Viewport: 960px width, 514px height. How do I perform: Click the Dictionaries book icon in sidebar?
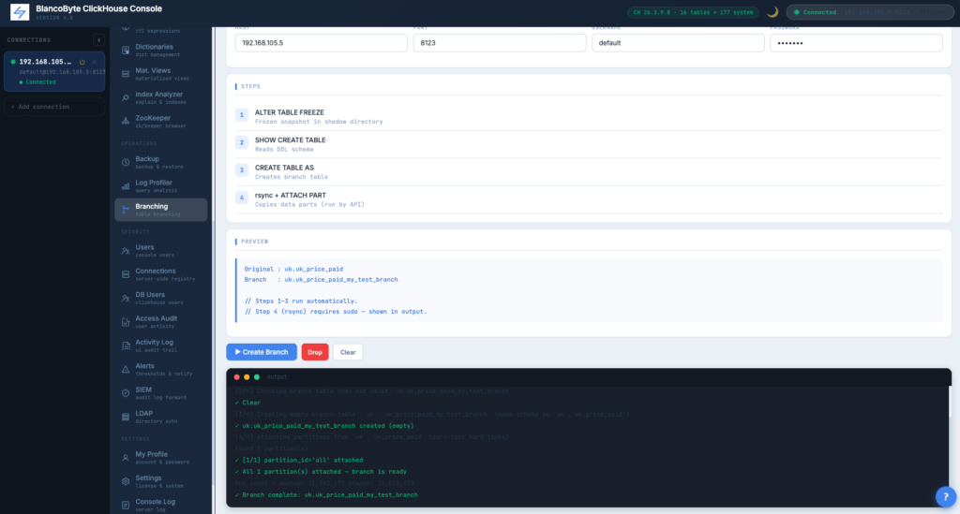pos(126,51)
